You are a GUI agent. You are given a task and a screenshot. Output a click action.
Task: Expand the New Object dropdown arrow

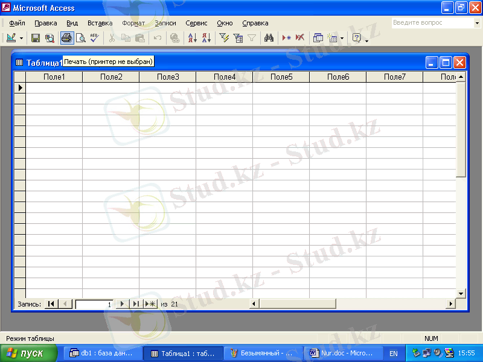[342, 39]
